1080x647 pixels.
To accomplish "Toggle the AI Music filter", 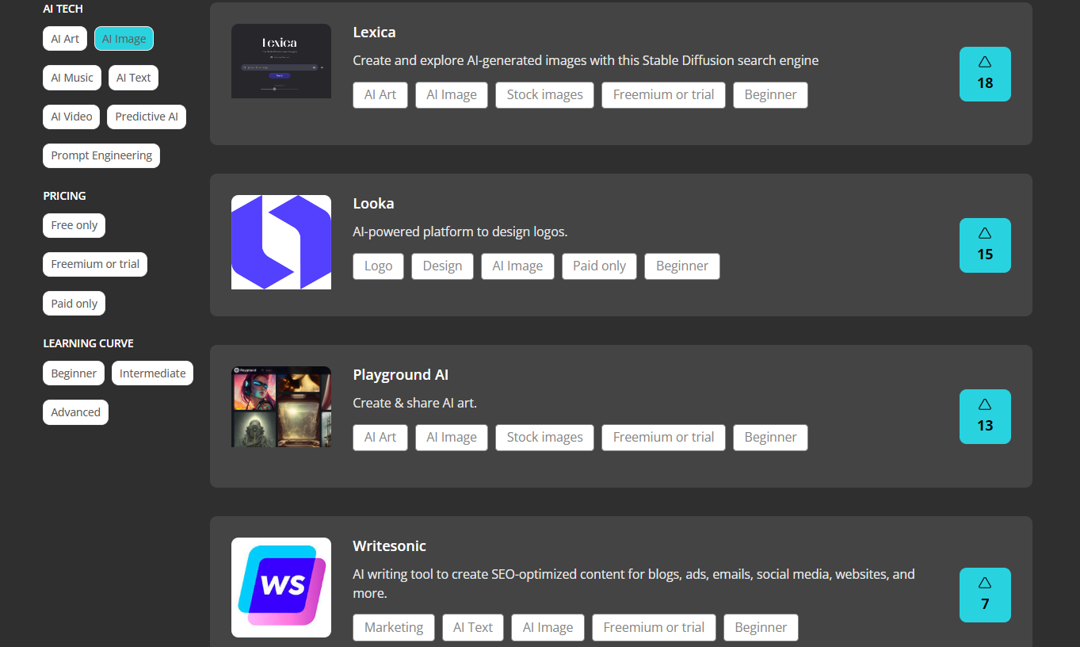I will point(72,78).
